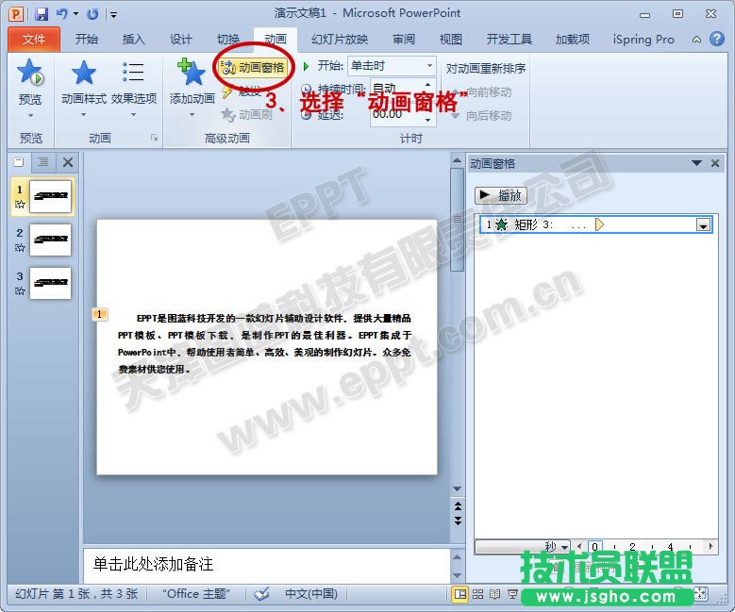The height and width of the screenshot is (612, 735).
Task: Move timeline right with arrow
Action: point(711,546)
